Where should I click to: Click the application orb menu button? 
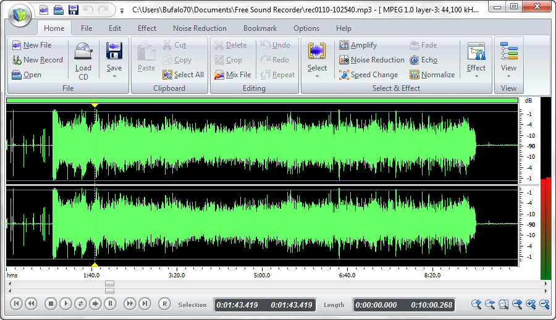click(20, 15)
